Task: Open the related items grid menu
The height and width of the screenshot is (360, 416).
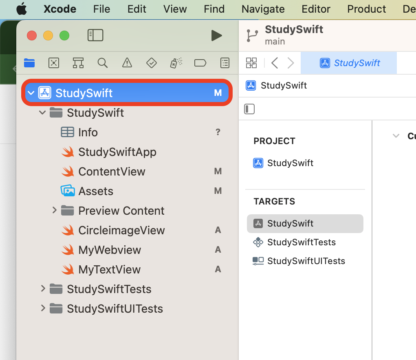Action: click(x=251, y=63)
